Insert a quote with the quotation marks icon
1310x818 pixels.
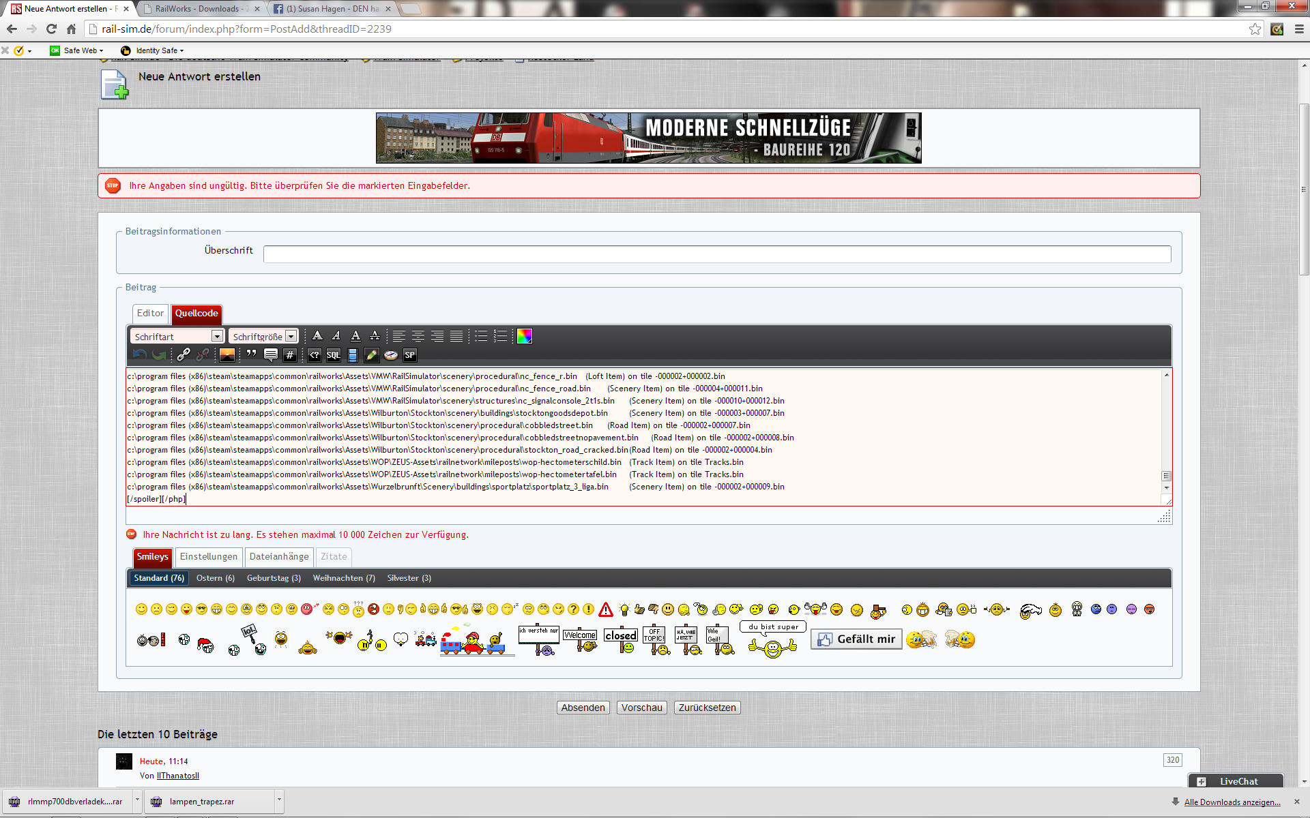click(252, 354)
